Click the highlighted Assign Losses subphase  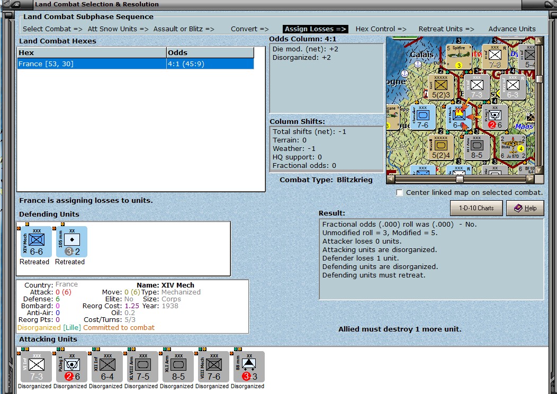[316, 29]
